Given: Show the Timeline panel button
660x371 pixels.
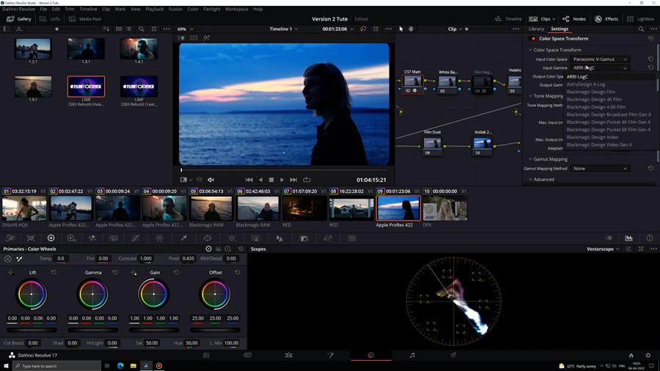Looking at the screenshot, I should [508, 19].
